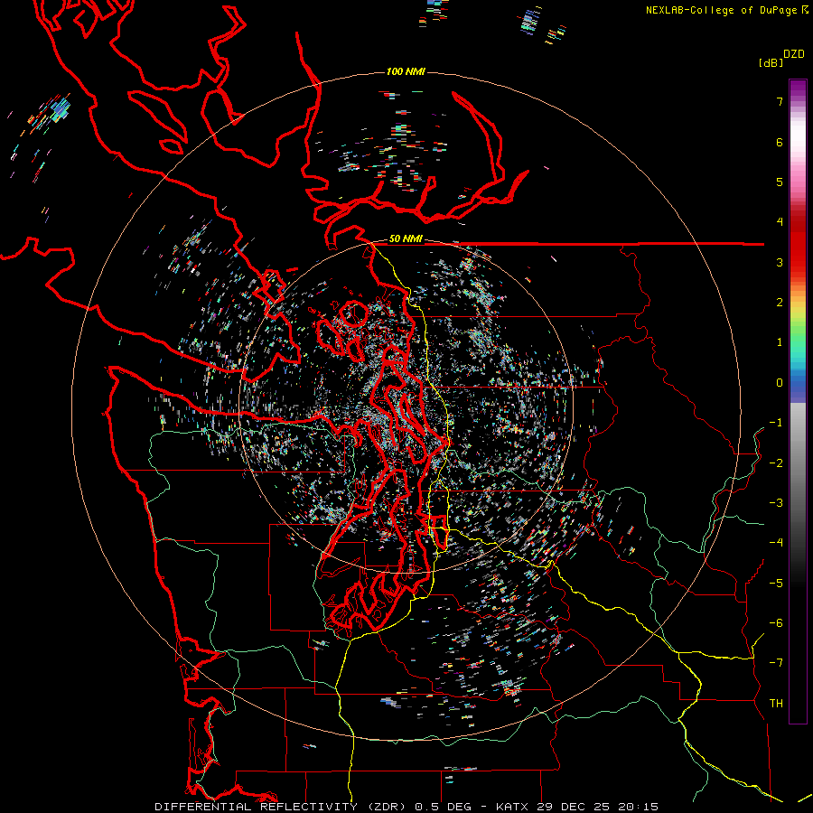Click the -6 value on color scale
Screen dimensions: 813x813
[x=776, y=623]
